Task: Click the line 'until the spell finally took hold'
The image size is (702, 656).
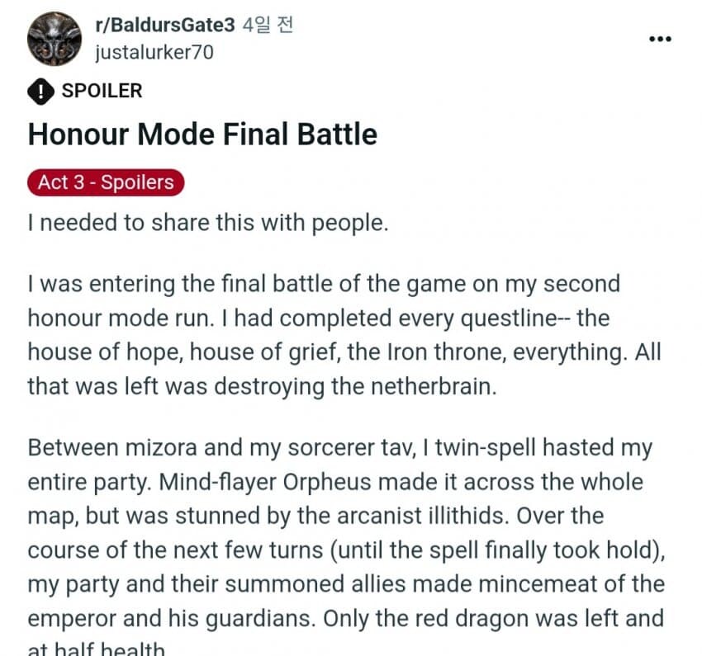Action: (347, 550)
